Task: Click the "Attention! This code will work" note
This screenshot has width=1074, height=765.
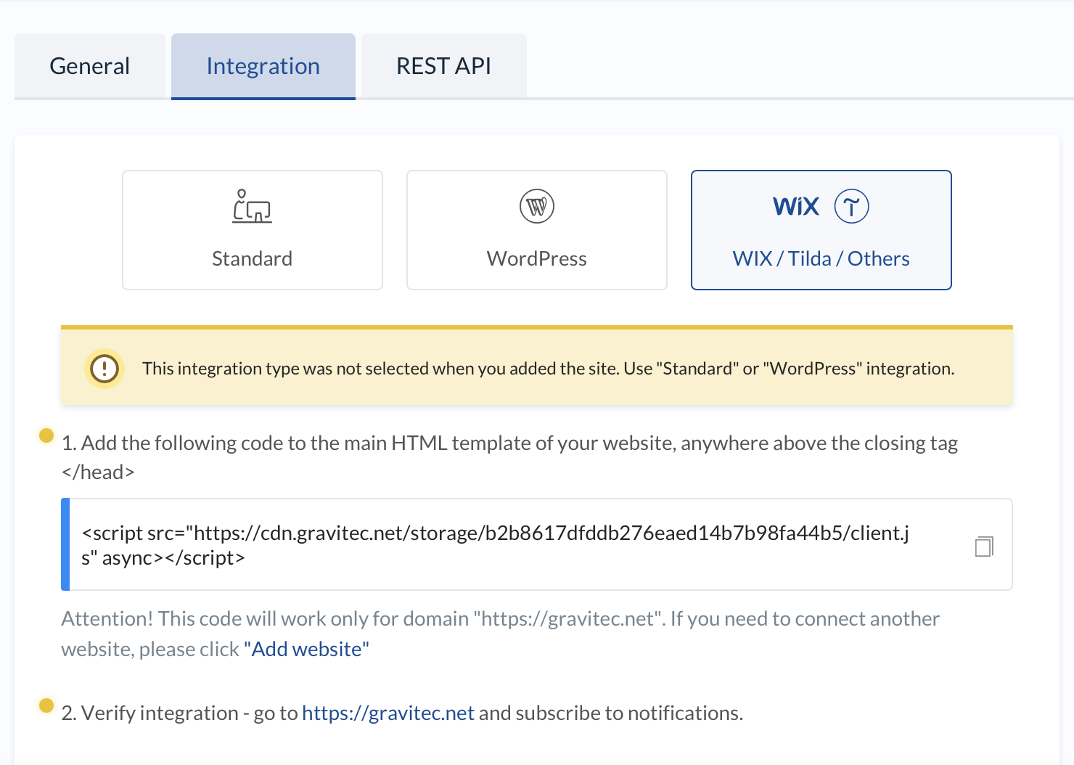Action: 501,634
